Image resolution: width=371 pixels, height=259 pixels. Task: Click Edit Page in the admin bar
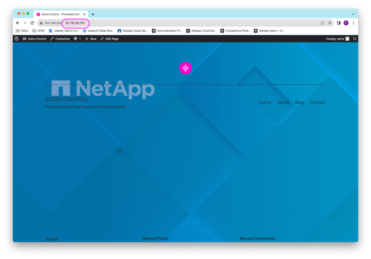[x=110, y=39]
